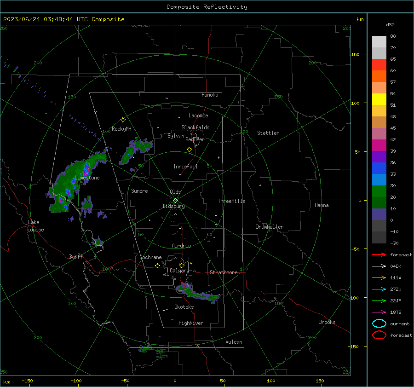Click the red swatch in dBZ scale
The image size is (414, 387).
pos(379,65)
